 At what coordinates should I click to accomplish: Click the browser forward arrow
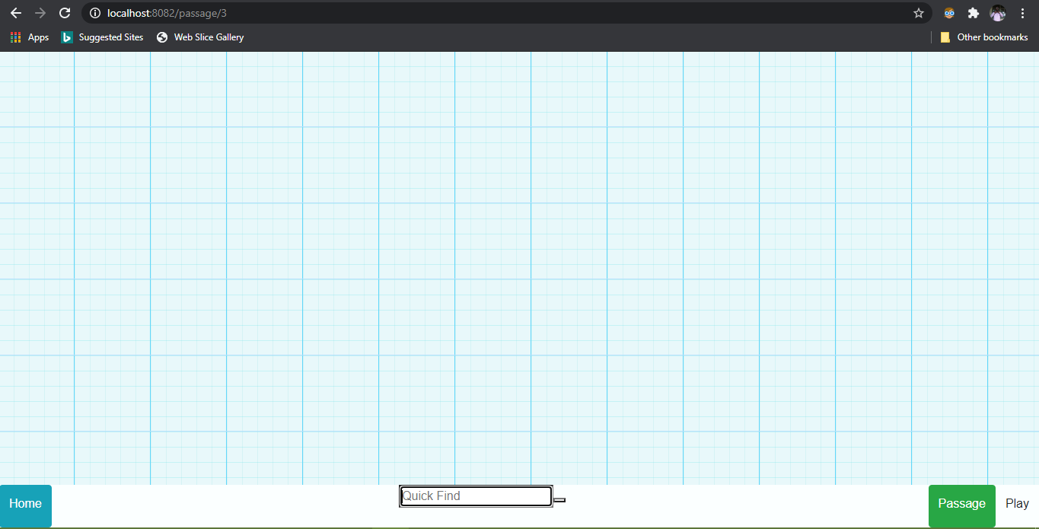click(x=40, y=13)
